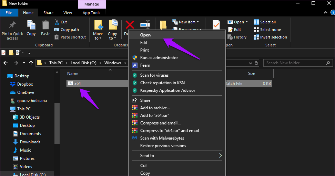Click This PC in the address bar
The height and width of the screenshot is (176, 335).
pyautogui.click(x=56, y=63)
